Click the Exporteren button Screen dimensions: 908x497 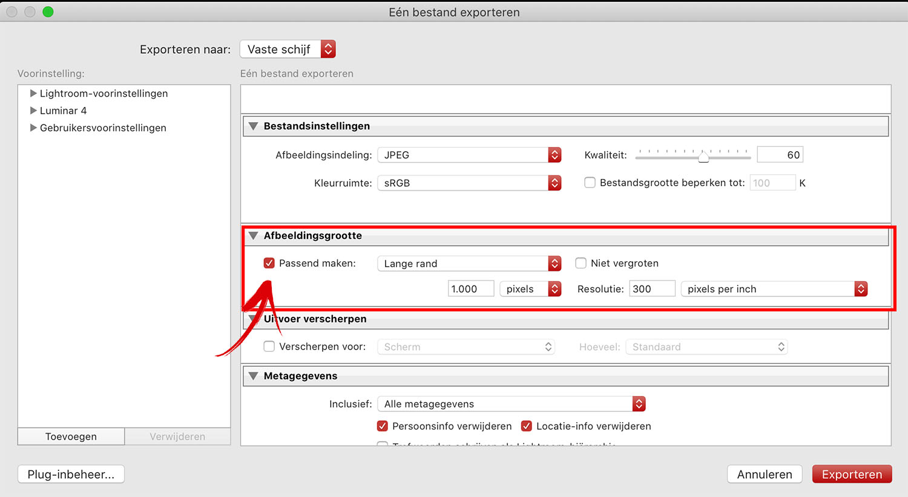pos(852,474)
